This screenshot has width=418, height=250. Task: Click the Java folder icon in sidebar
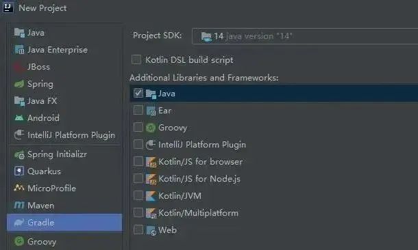click(19, 33)
